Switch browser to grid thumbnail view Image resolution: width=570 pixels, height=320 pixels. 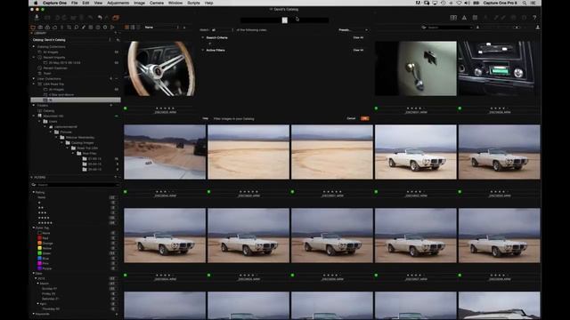point(126,28)
